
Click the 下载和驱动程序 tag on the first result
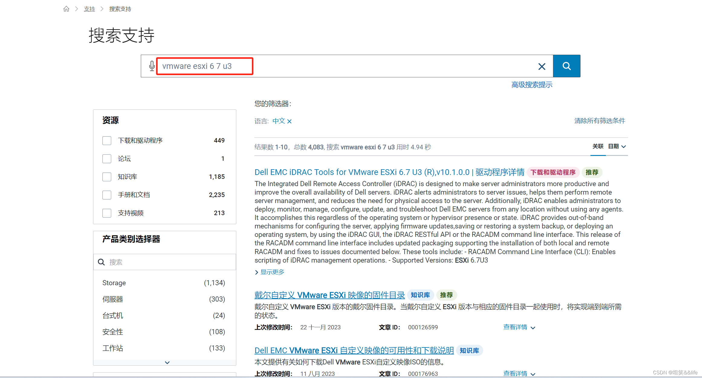click(x=553, y=172)
